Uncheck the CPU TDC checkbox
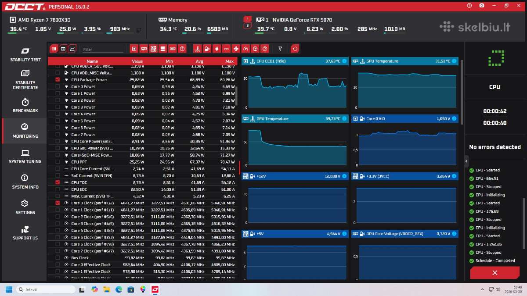 [x=58, y=182]
